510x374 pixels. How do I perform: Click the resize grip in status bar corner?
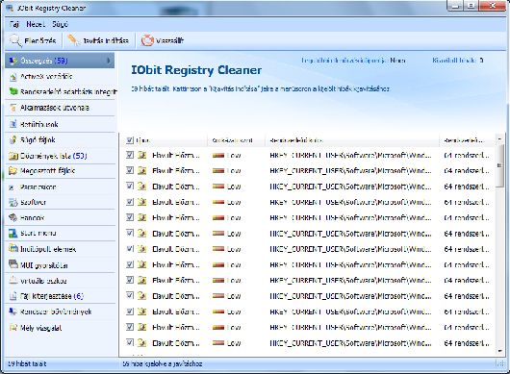(x=499, y=364)
